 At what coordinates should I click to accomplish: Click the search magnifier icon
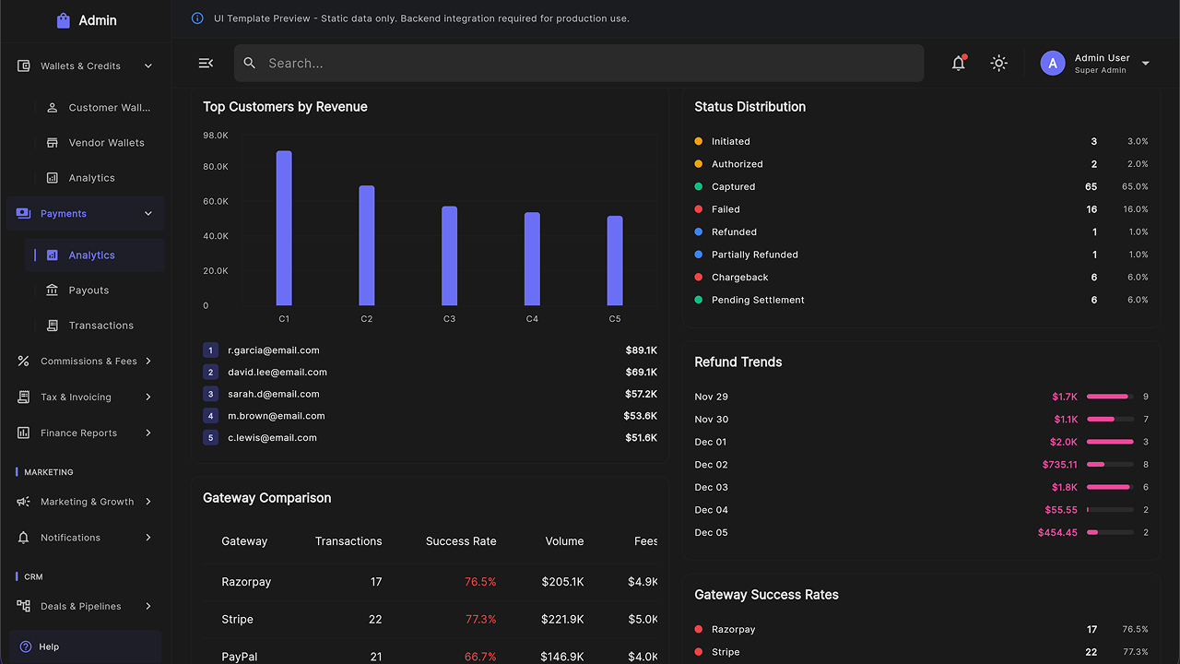250,63
